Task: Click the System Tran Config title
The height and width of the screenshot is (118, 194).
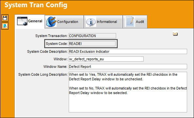Action: (36, 5)
